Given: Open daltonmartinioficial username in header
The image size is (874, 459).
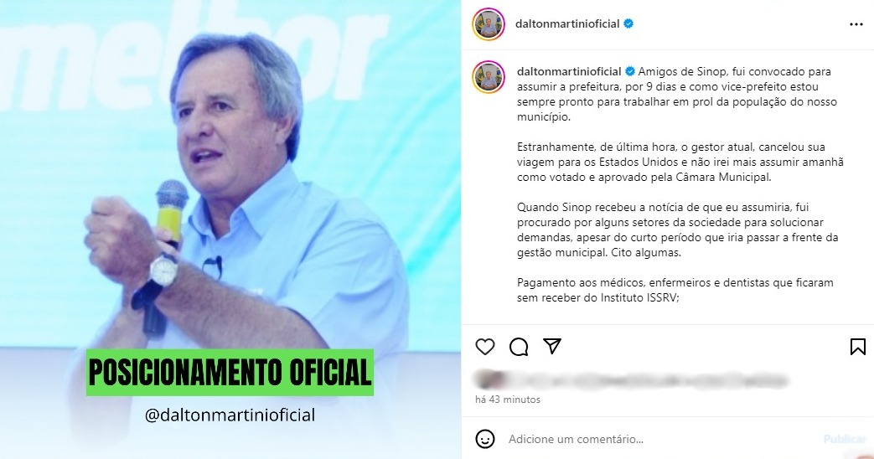Looking at the screenshot, I should pyautogui.click(x=567, y=24).
